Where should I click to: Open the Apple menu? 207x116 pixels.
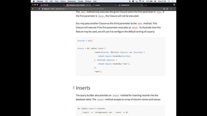[34, 1]
